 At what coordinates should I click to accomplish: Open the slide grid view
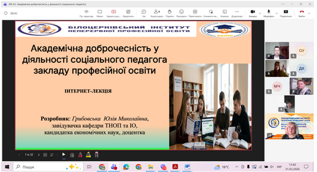point(45,155)
